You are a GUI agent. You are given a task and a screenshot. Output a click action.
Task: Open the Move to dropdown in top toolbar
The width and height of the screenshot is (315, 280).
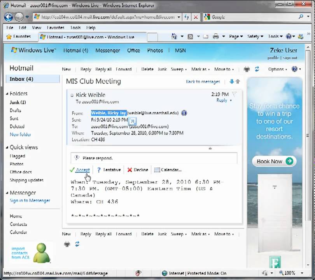tap(224, 69)
